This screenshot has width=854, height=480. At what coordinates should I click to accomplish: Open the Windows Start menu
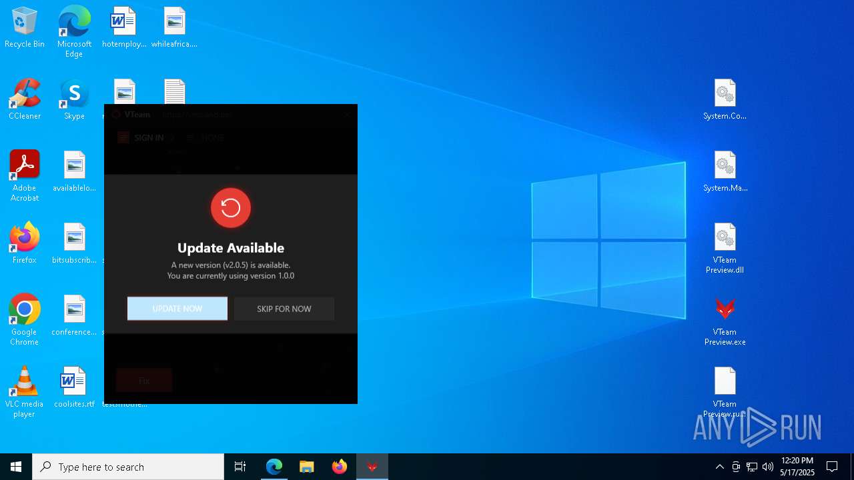(16, 467)
